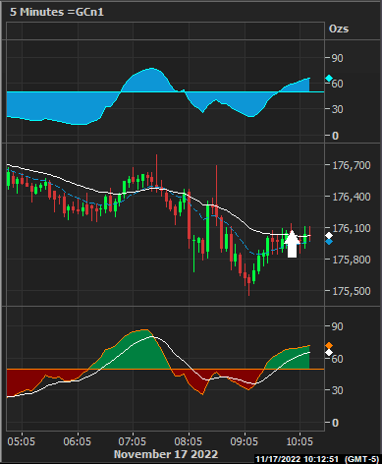382x464 pixels.
Task: Click the 90 label in top indicator panel
Action: click(x=338, y=58)
